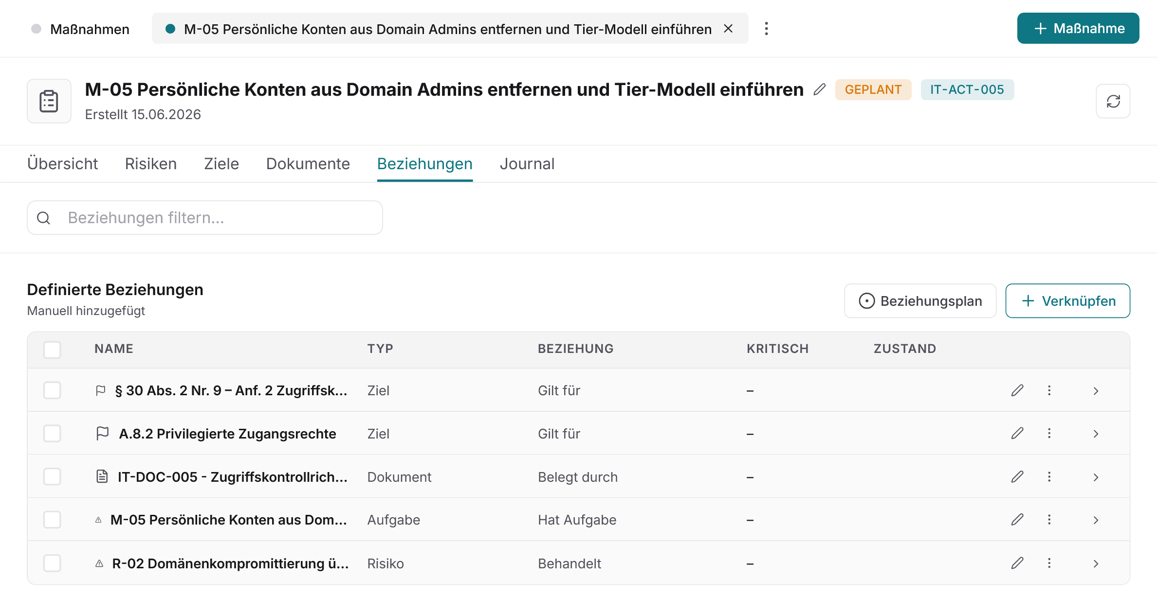The height and width of the screenshot is (614, 1157).
Task: Open more options for R-02 Risiko row
Action: coord(1049,563)
